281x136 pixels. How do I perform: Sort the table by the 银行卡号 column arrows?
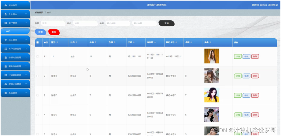(176, 43)
